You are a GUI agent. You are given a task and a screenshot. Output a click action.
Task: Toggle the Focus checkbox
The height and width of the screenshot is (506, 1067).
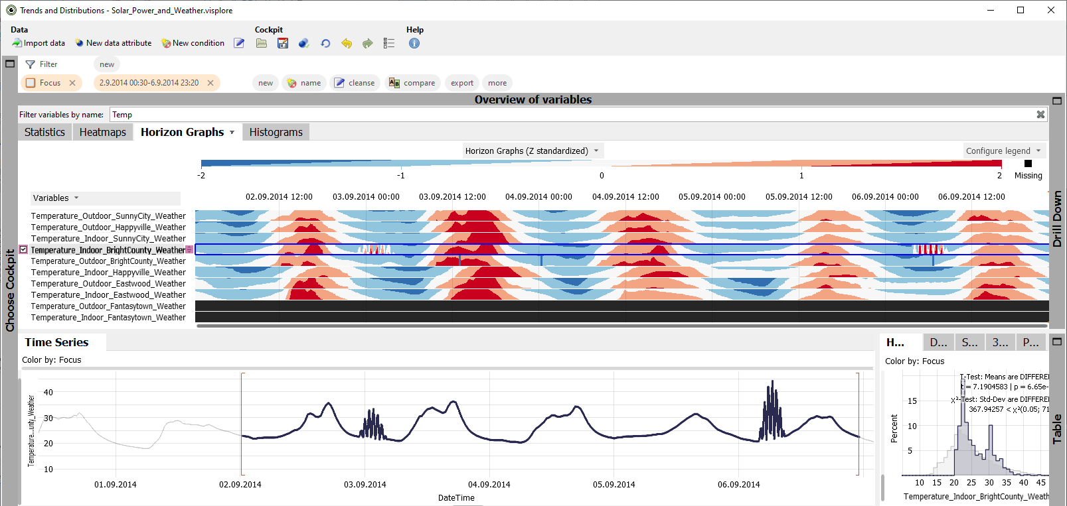coord(31,83)
